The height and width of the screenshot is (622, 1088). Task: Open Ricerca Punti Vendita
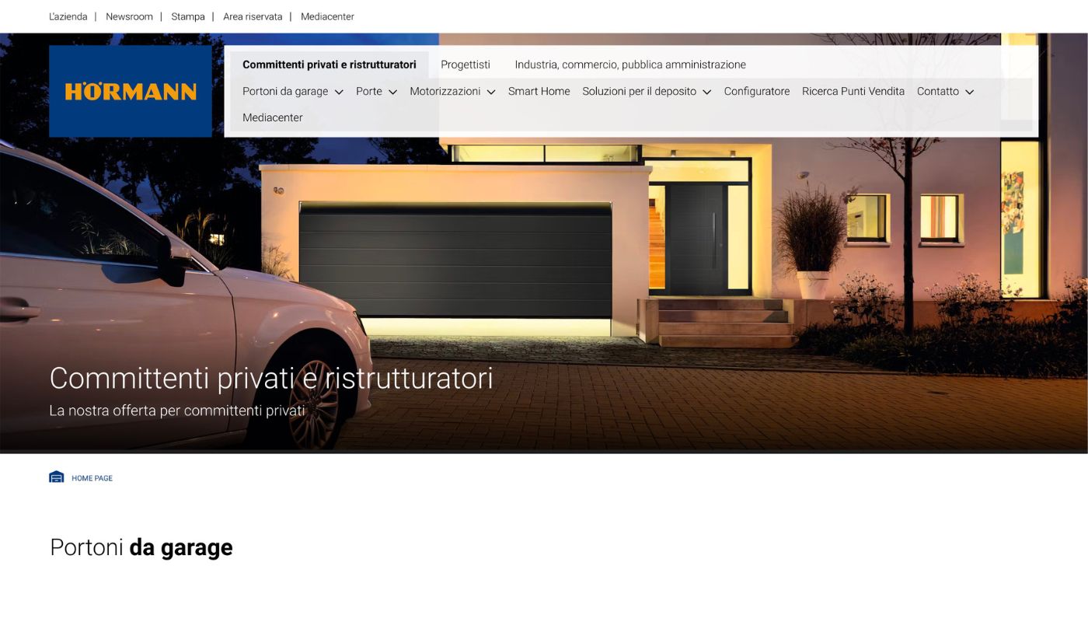853,91
